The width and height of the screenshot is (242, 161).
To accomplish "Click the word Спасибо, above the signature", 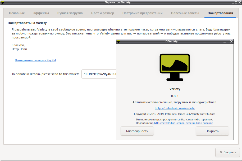I will (18, 45).
